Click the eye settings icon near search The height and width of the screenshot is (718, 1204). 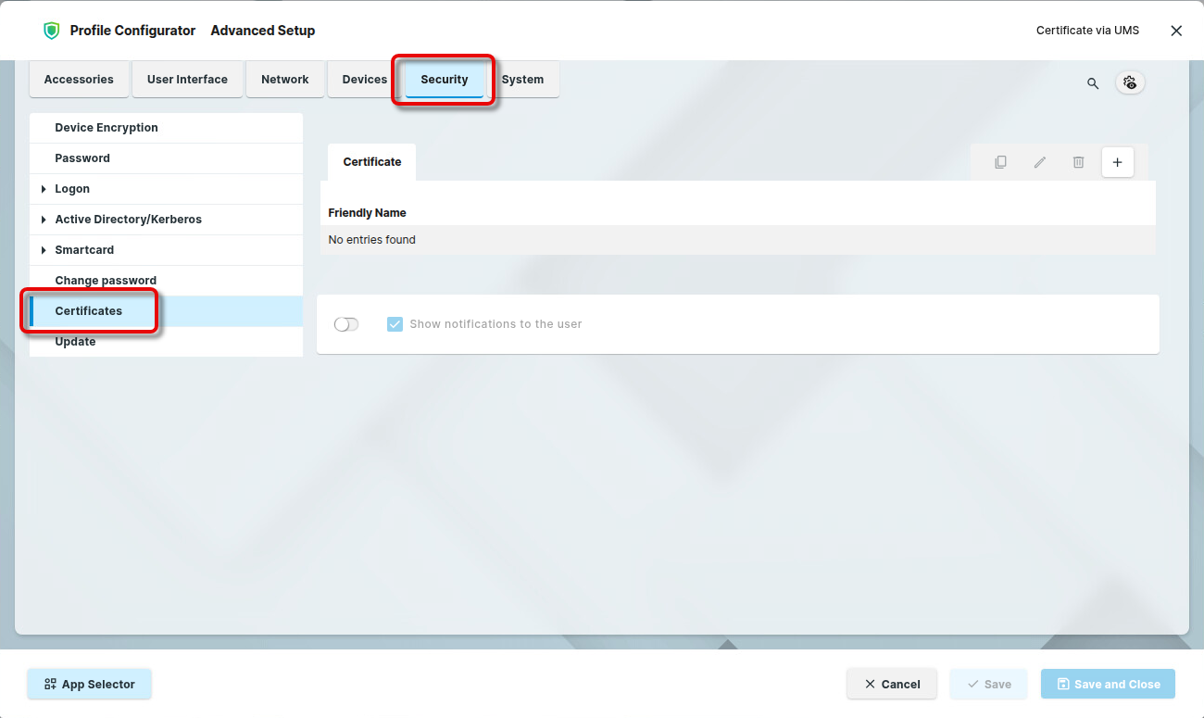(x=1130, y=82)
